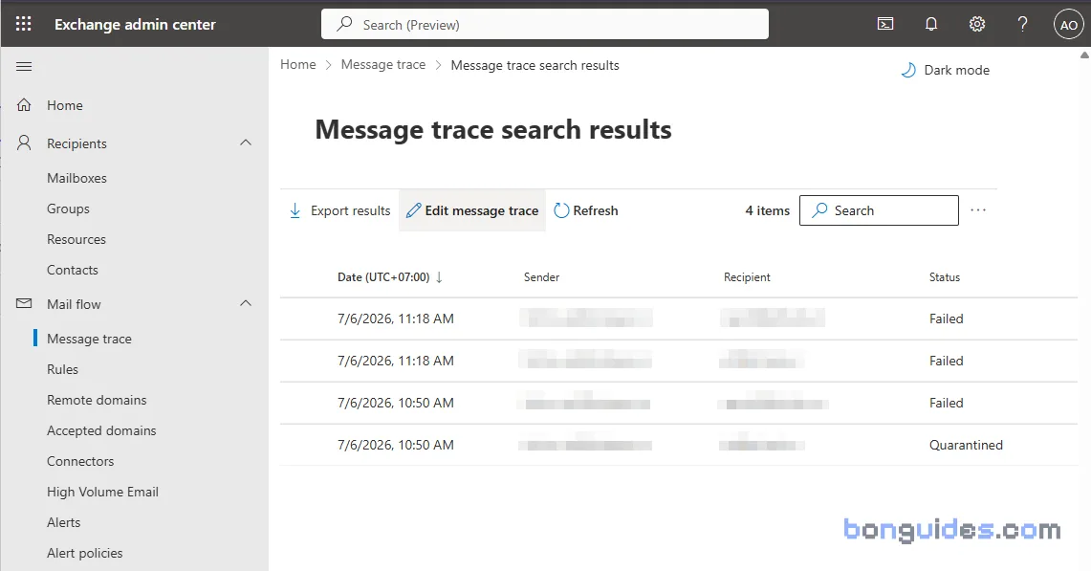Collapse the Recipients section chevron
Viewport: 1091px width, 571px height.
(x=246, y=143)
